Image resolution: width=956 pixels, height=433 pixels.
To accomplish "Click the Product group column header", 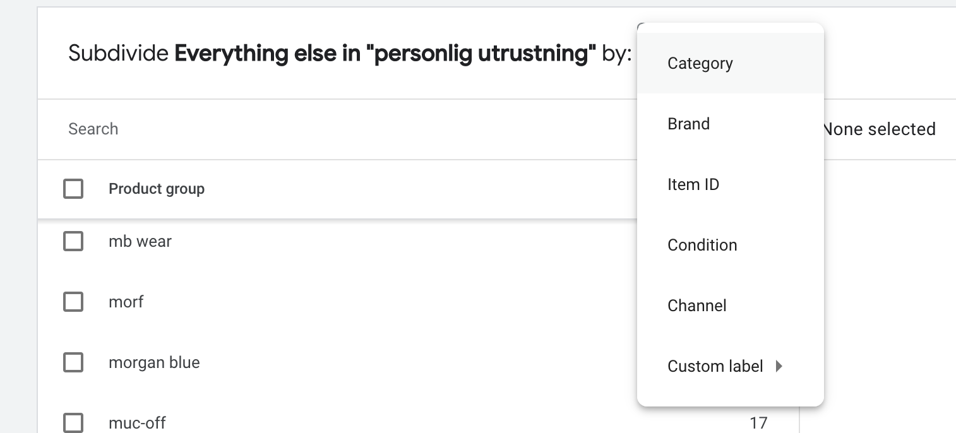I will pos(157,189).
